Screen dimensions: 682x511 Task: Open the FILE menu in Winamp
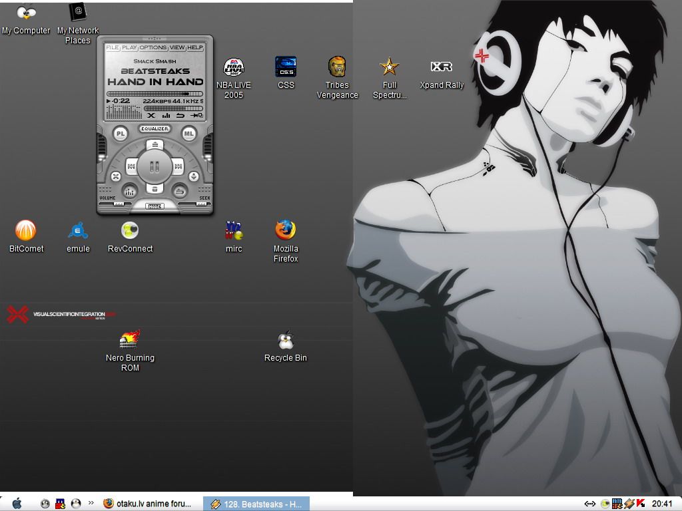(x=112, y=47)
